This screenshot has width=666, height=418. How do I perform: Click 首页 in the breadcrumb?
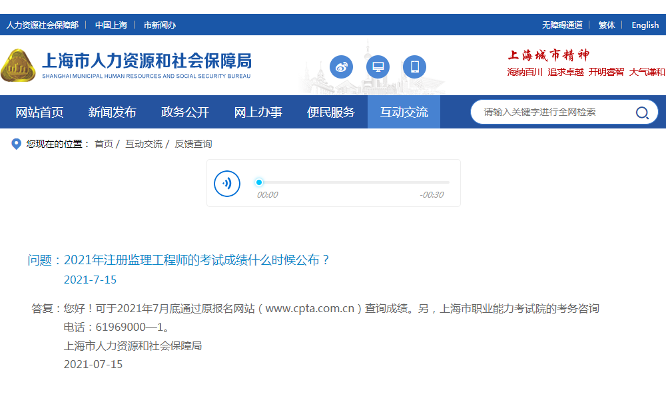coord(103,144)
